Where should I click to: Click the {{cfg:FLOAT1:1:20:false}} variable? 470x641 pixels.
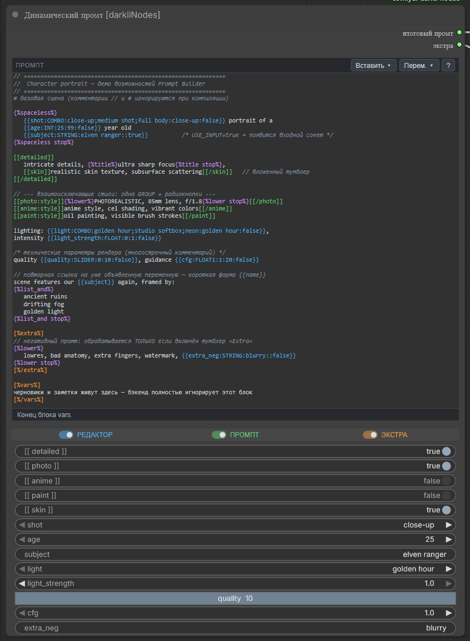tap(217, 260)
